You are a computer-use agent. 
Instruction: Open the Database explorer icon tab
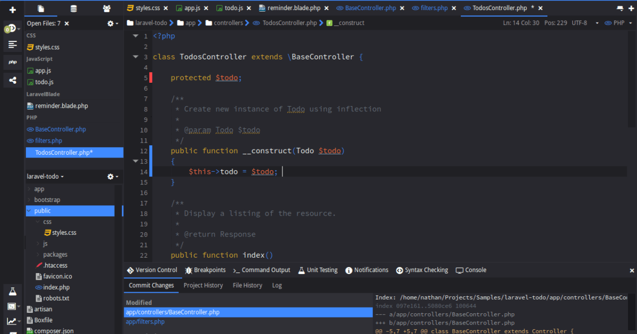[73, 8]
